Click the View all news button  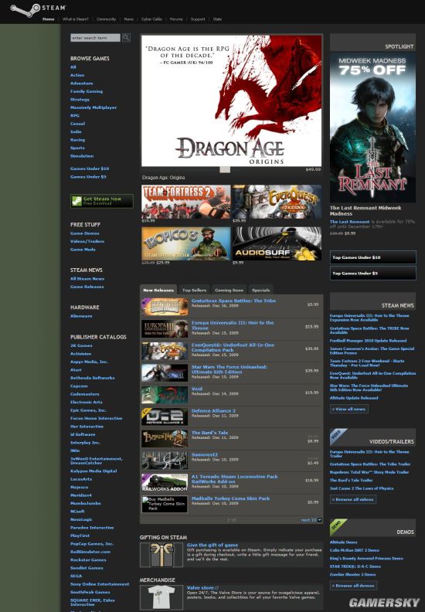pyautogui.click(x=349, y=409)
